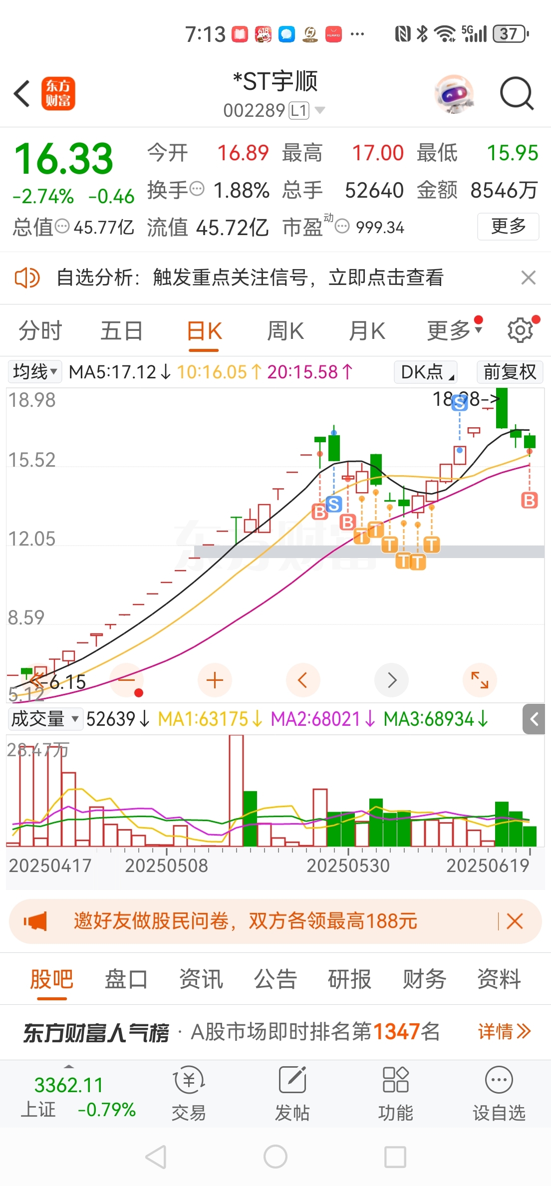Tap 设自选 add to watchlist
The image size is (551, 1186).
click(499, 1093)
